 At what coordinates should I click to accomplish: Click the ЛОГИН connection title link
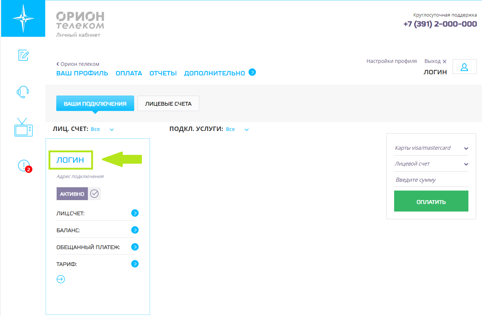click(x=70, y=160)
